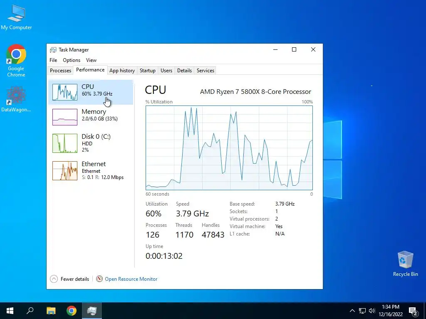426x319 pixels.
Task: Click the CPU utilization graph
Action: pos(229,148)
